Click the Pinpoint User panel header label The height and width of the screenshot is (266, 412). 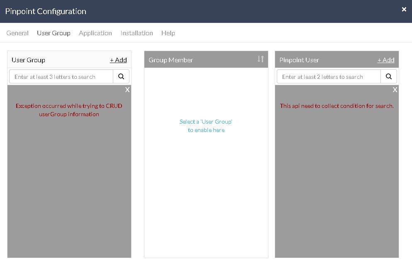click(x=299, y=60)
